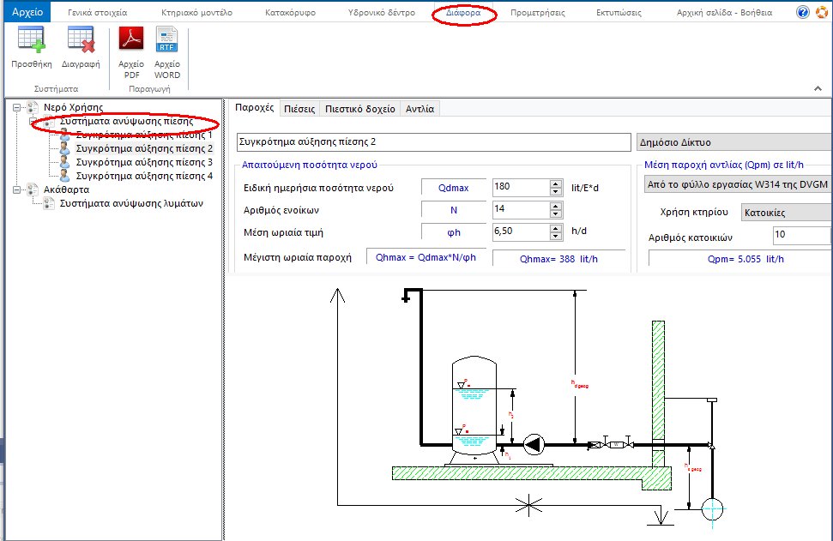Collapse the ribbon using the chevron arrow
This screenshot has height=541, width=833.
(x=817, y=88)
